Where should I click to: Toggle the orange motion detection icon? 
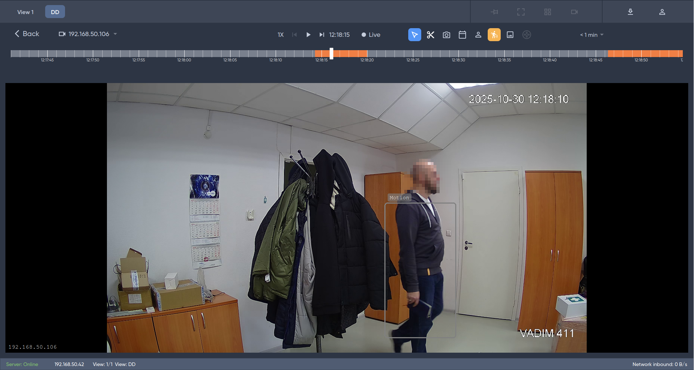point(494,35)
